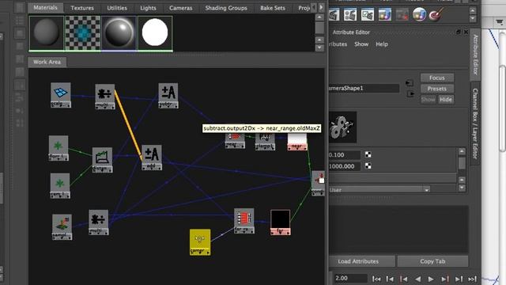
Task: Click the first render shelf icon
Action: click(334, 14)
